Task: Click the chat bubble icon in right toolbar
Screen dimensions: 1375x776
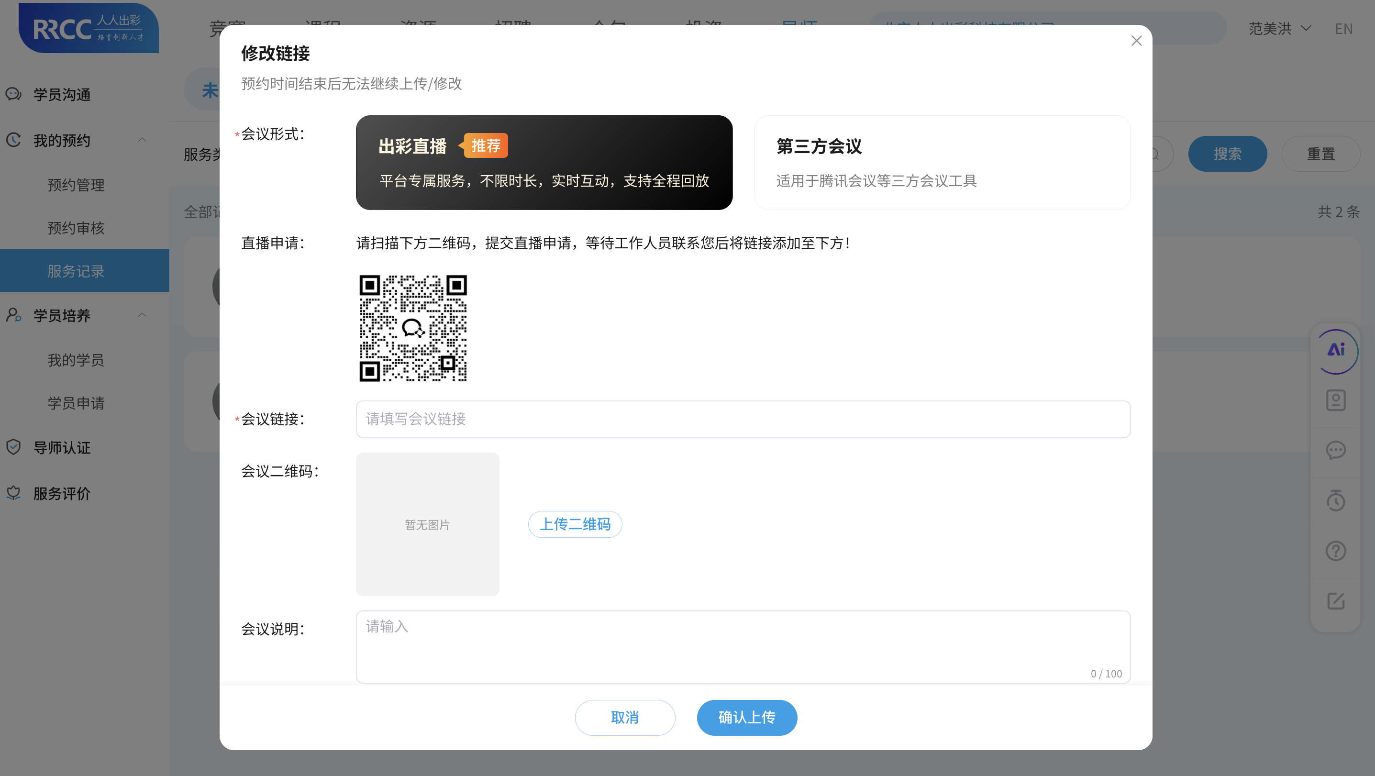Action: pos(1335,451)
